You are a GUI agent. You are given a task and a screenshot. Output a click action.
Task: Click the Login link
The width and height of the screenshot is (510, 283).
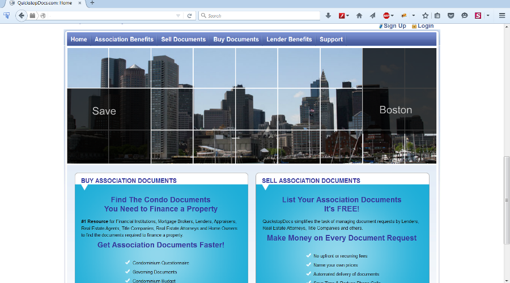(426, 25)
